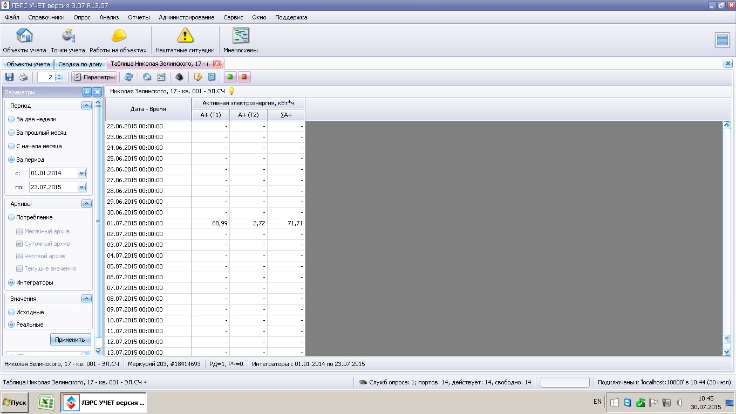Screen dimensions: 736x414
Task: Open the Администрирование menu
Action: [x=187, y=17]
